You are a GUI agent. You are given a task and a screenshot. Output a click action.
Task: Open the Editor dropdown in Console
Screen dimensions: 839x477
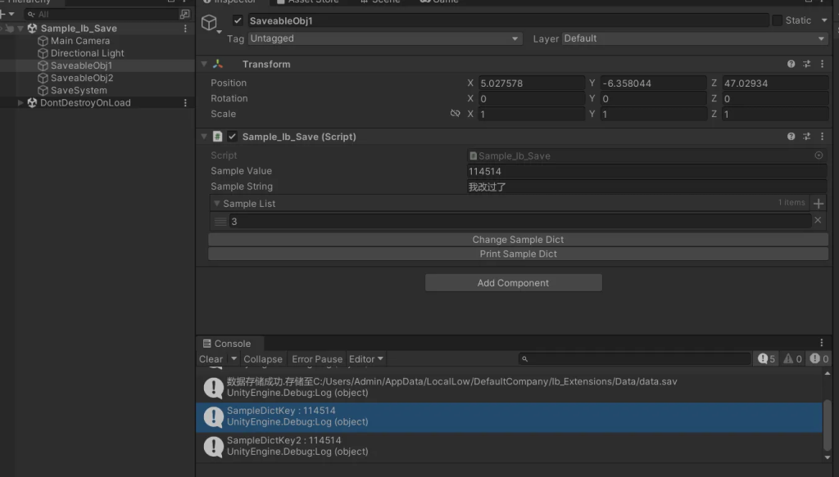[366, 359]
